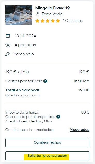This screenshot has width=95, height=164.
Task: Click the people icon next to 4 personas
Action: pyautogui.click(x=8, y=45)
